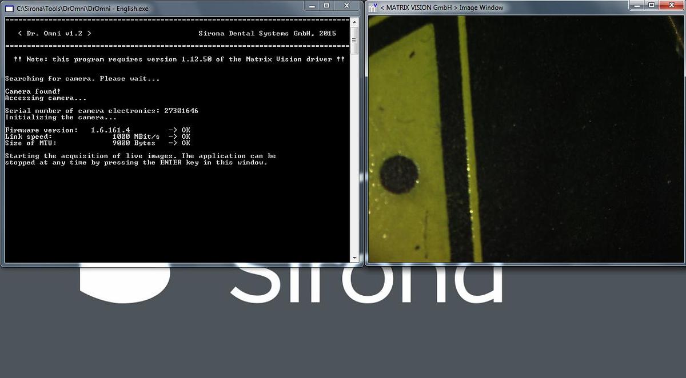
Task: Click the Matrix Vision driver note line
Action: 179,59
